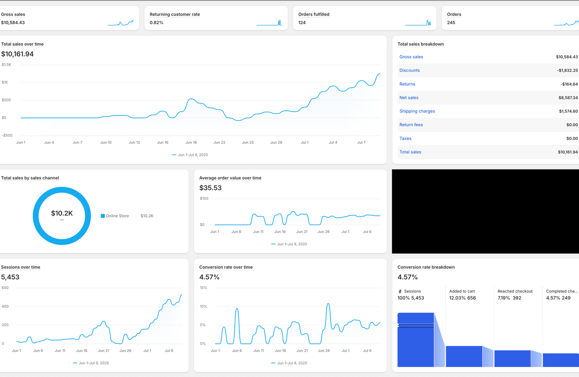Click the Taxes link

coord(405,138)
